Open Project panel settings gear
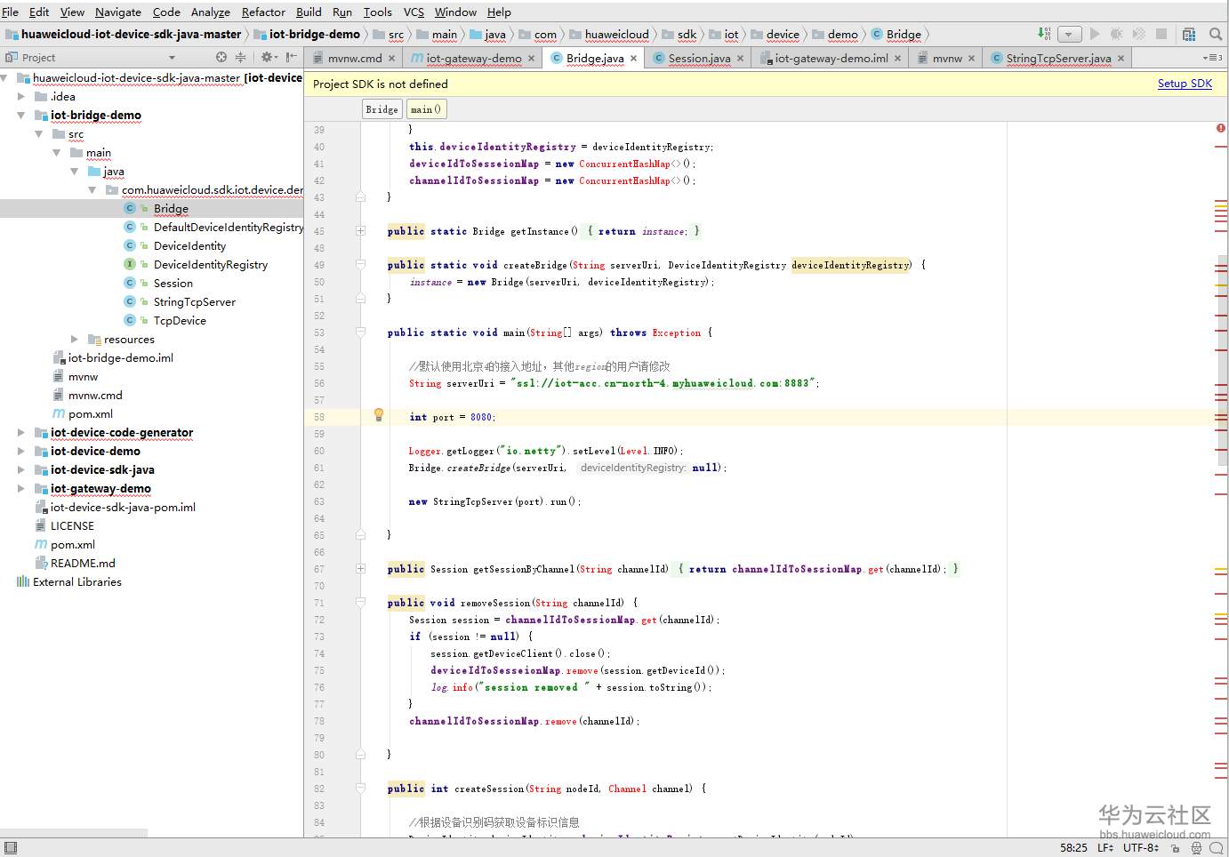The image size is (1229, 857). (266, 57)
